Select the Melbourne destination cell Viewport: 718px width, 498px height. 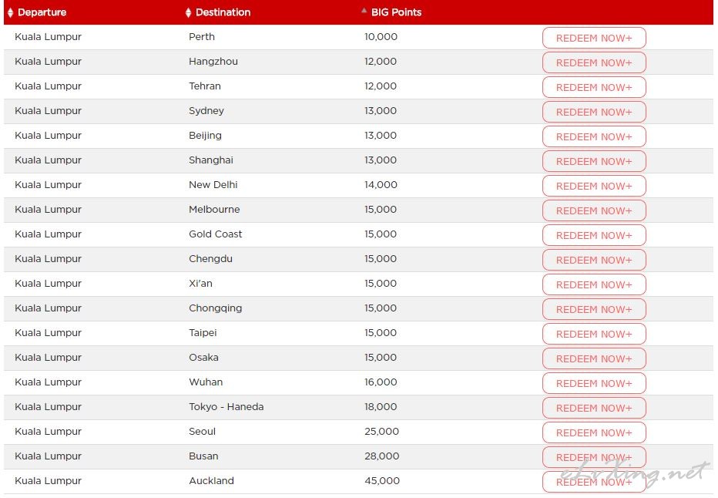coord(214,210)
